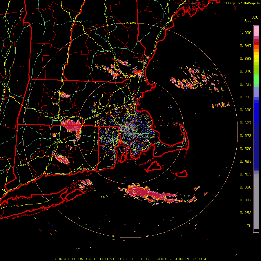Click the 100 NMI range ring label

pos(130,23)
